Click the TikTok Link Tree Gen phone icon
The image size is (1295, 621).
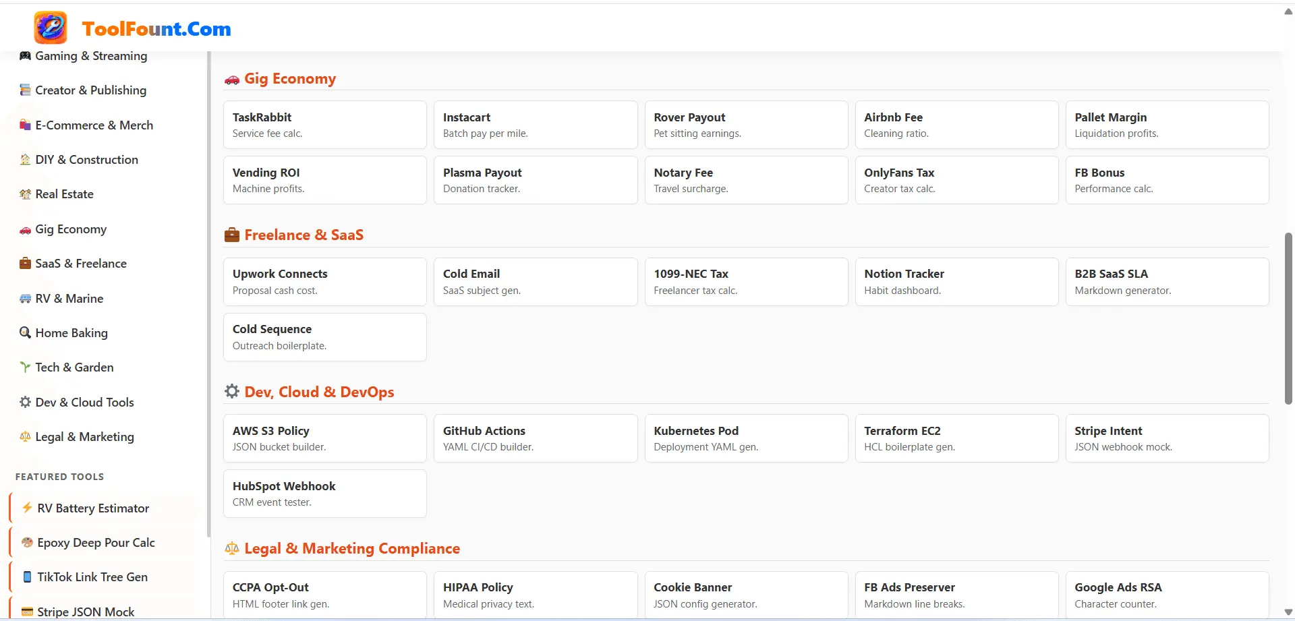tap(27, 576)
